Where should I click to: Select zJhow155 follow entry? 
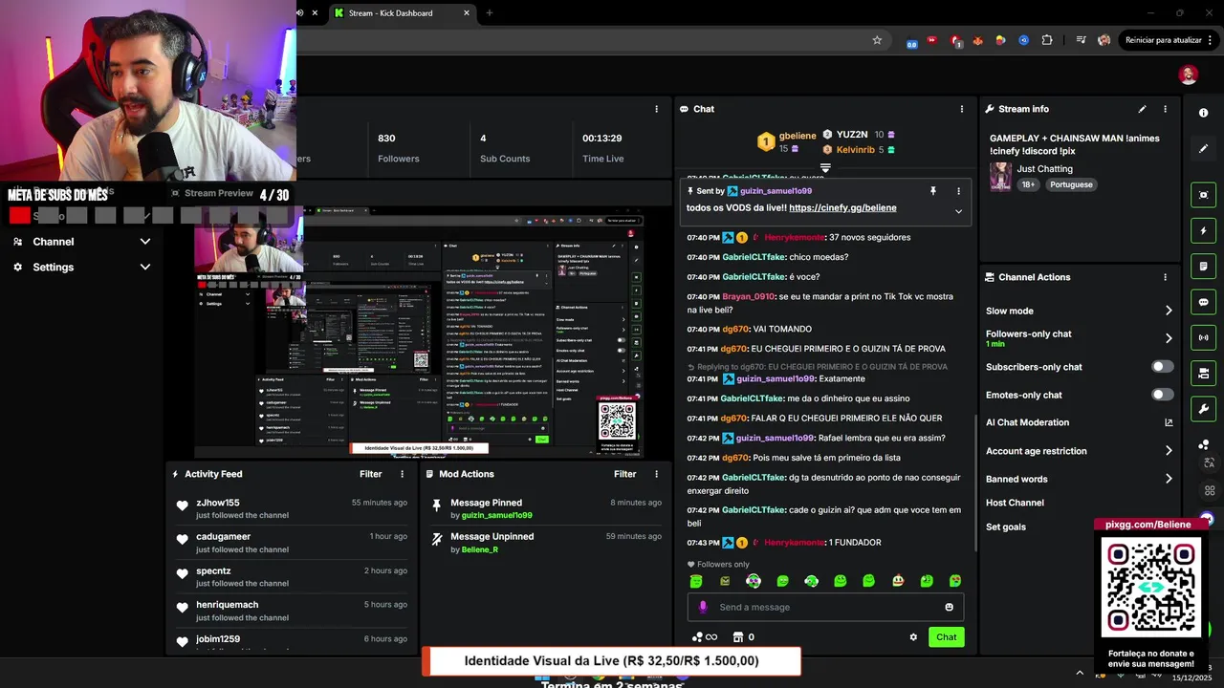[292, 508]
